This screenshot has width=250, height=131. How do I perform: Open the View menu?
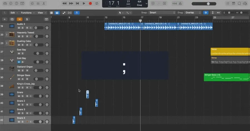pos(42,13)
